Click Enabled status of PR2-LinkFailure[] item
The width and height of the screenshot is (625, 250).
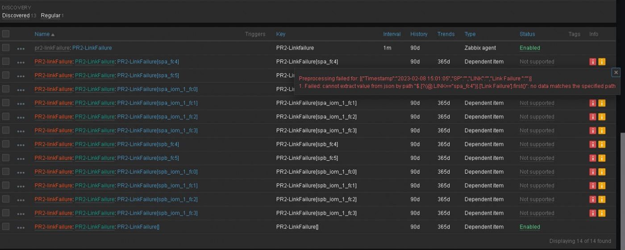[x=529, y=227]
